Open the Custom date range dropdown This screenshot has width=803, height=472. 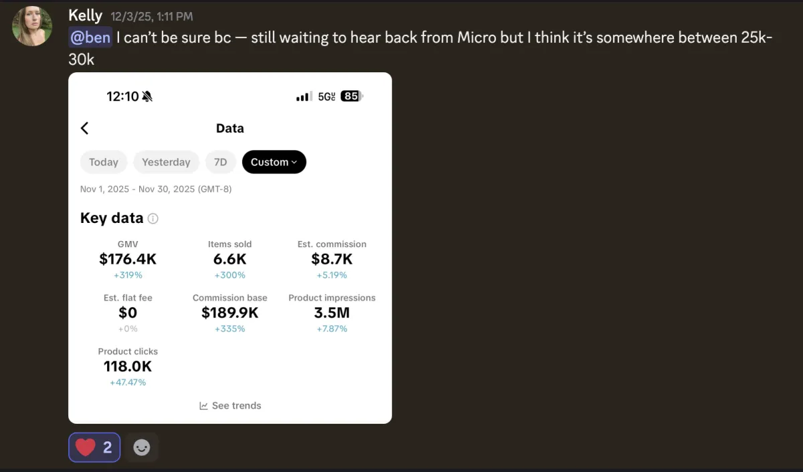tap(274, 162)
